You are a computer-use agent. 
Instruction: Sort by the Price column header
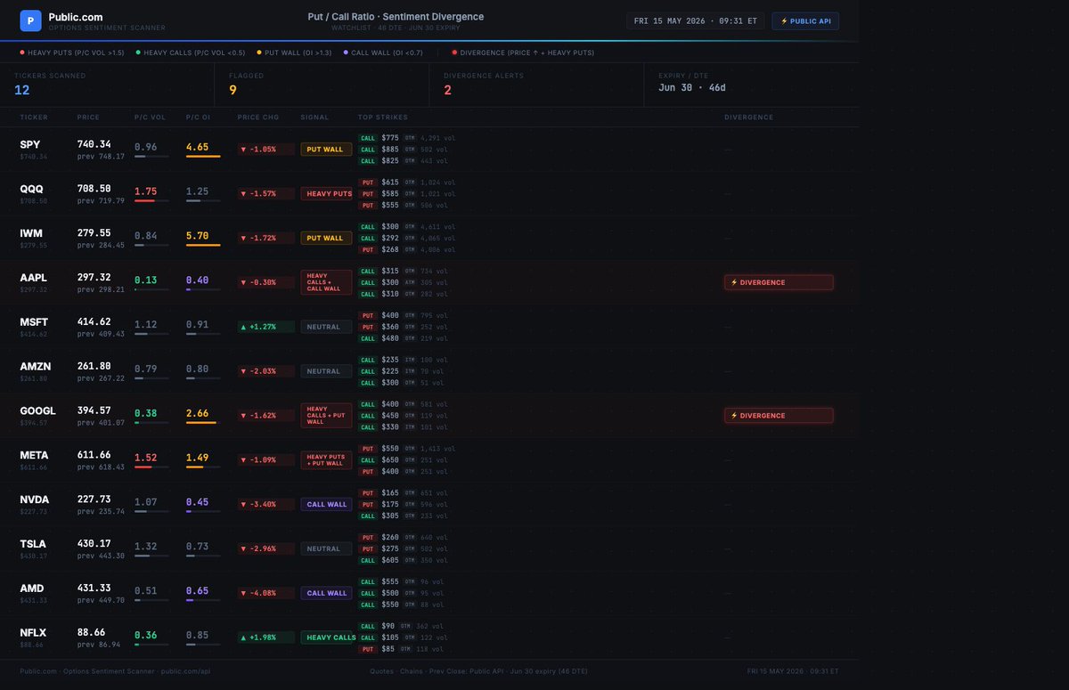coord(88,117)
